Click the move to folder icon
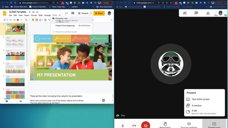This screenshot has width=228, height=128. coord(33,12)
